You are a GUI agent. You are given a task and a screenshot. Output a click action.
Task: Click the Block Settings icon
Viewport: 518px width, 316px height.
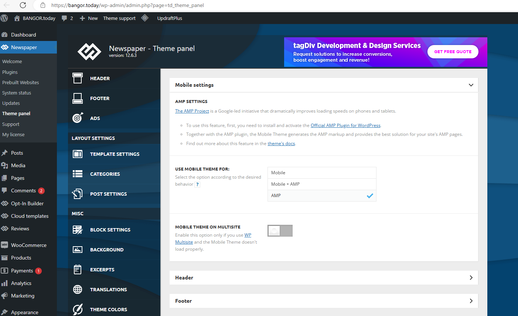[x=78, y=230]
